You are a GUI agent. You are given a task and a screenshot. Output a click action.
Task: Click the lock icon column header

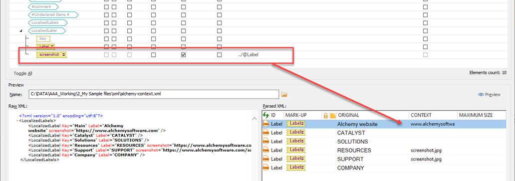click(x=326, y=115)
